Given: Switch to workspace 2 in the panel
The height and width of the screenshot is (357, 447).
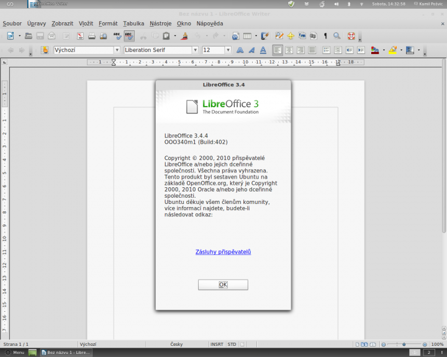Looking at the screenshot, I should [429, 353].
